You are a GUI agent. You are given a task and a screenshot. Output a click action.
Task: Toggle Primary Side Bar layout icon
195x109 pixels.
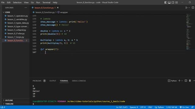pyautogui.click(x=166, y=2)
